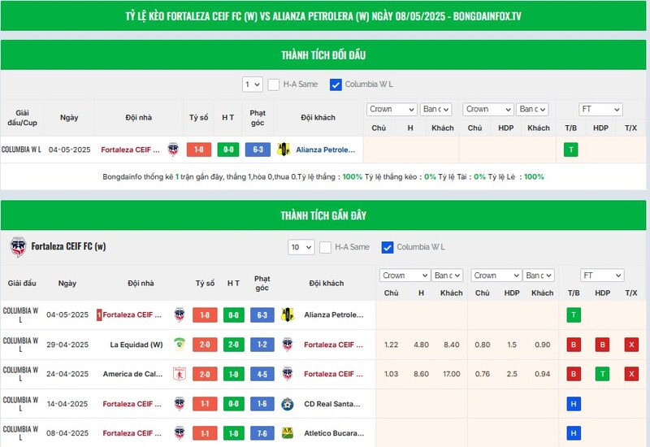Click Atletico Bucaramanga crest icon
This screenshot has width=650, height=447.
pyautogui.click(x=288, y=433)
